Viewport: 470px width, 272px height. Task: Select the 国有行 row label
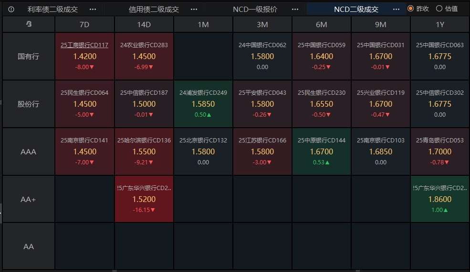(x=29, y=56)
